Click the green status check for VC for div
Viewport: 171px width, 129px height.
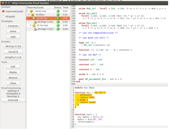click(58, 18)
